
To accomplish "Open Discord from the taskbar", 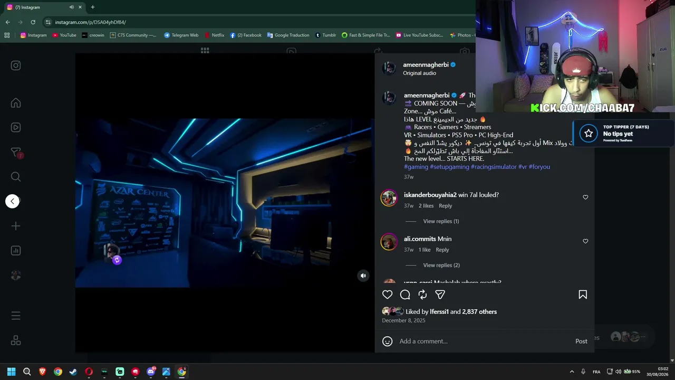I will 151,372.
